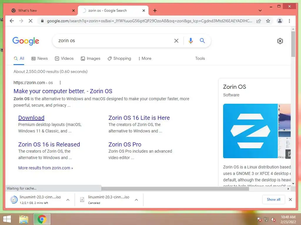The image size is (301, 225).
Task: Expand options for canceled linuxmint download
Action: click(x=136, y=200)
